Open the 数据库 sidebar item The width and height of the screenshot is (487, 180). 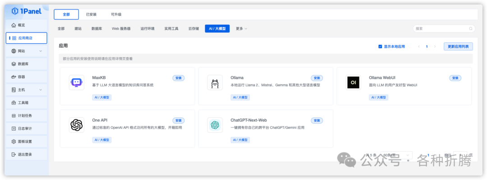coord(27,64)
